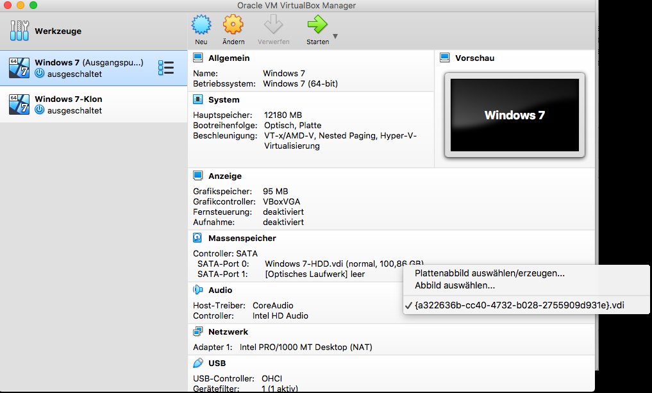This screenshot has height=393, width=652.
Task: Click '[Optisches Laufwerk] leer' at SATA-Port 1
Action: (315, 274)
